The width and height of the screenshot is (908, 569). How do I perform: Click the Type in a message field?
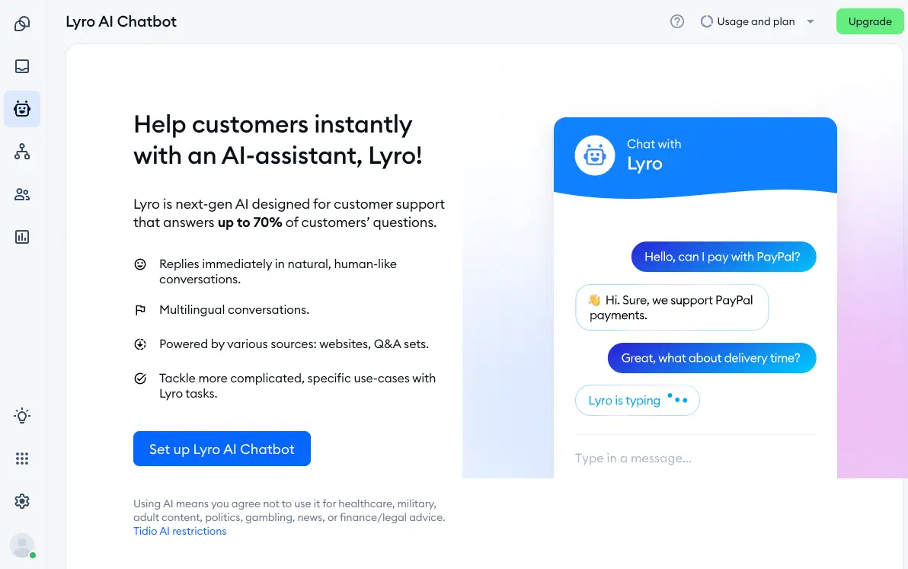point(695,458)
